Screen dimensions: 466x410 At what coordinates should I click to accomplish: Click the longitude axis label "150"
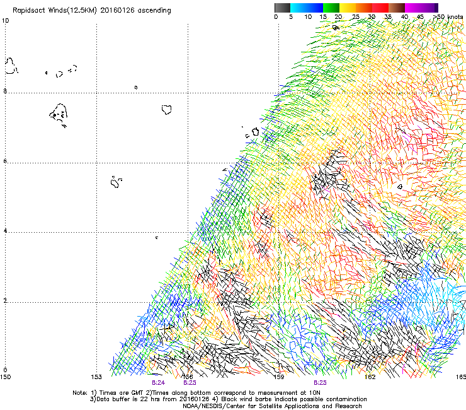pyautogui.click(x=5, y=377)
